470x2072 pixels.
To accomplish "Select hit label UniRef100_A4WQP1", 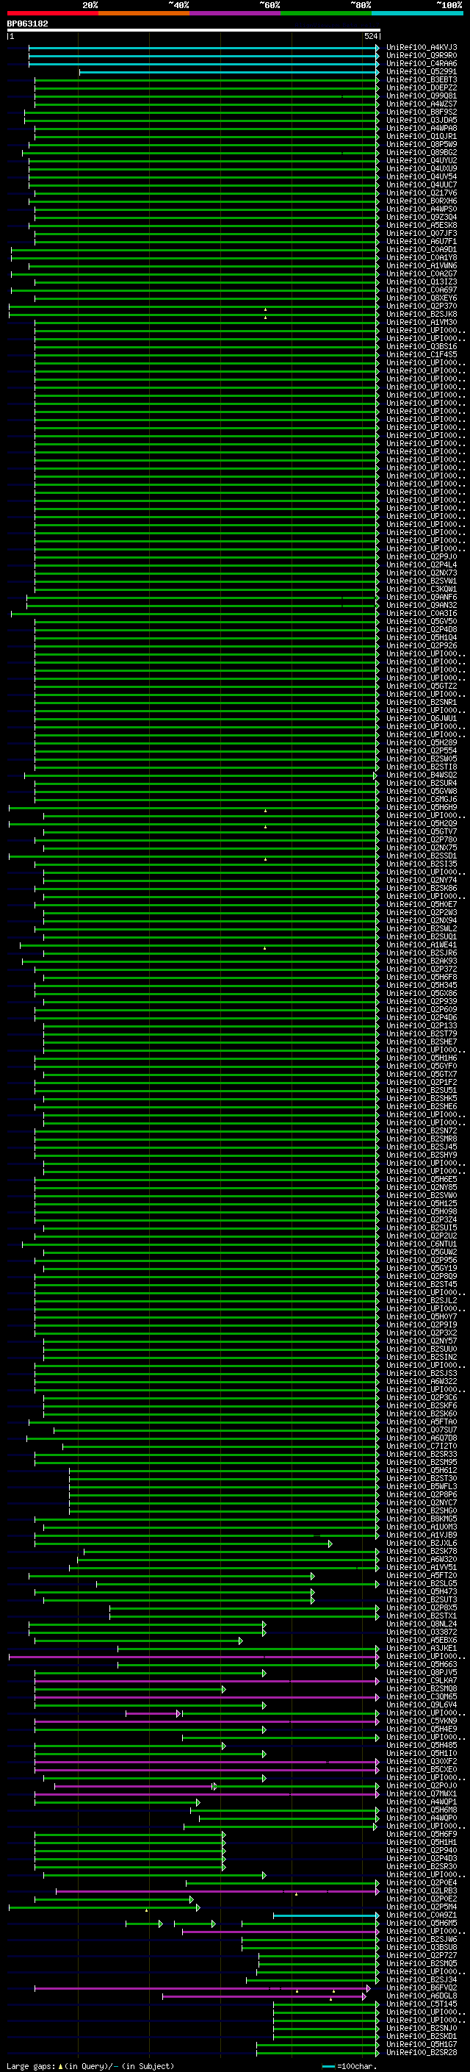I will click(x=422, y=1802).
